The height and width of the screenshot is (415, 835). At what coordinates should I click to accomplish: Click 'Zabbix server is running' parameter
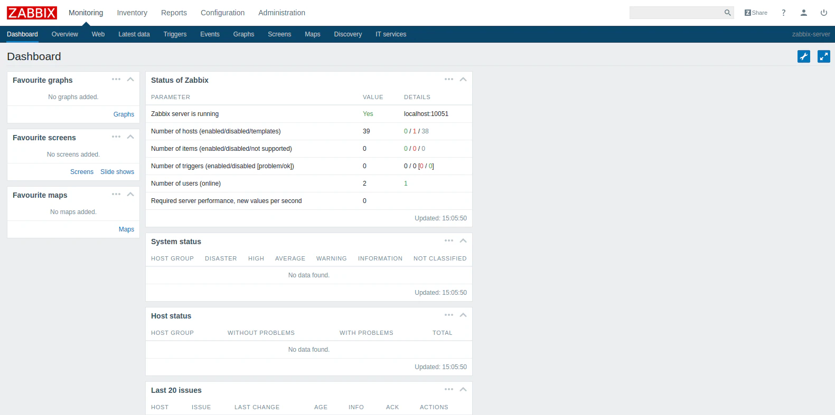(x=185, y=114)
